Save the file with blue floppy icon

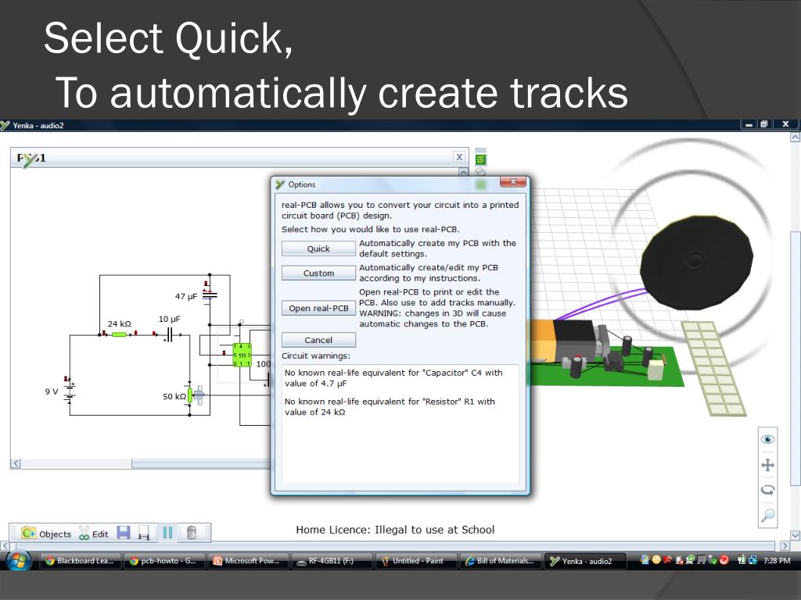click(x=124, y=533)
